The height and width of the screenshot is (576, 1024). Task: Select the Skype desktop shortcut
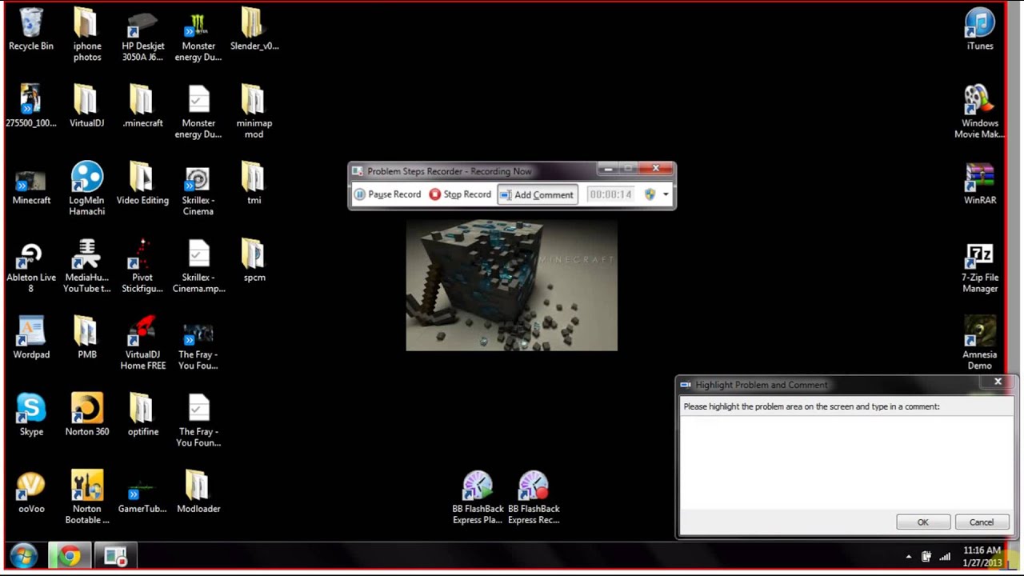(x=31, y=414)
